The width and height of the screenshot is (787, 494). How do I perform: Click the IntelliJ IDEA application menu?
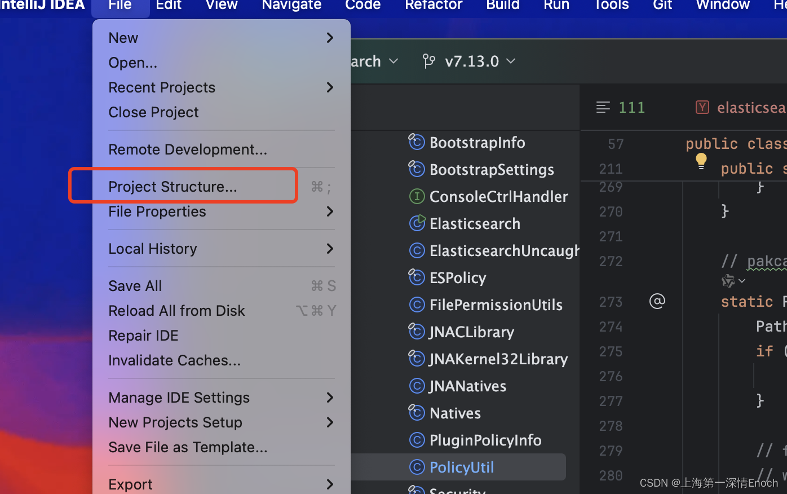coord(43,5)
